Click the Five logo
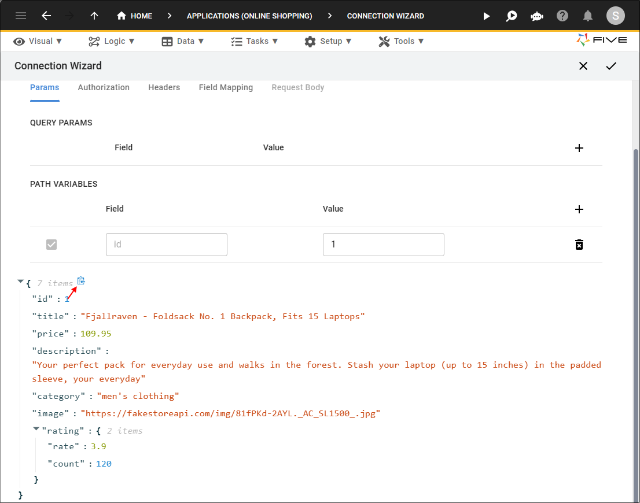The width and height of the screenshot is (640, 503). [601, 40]
